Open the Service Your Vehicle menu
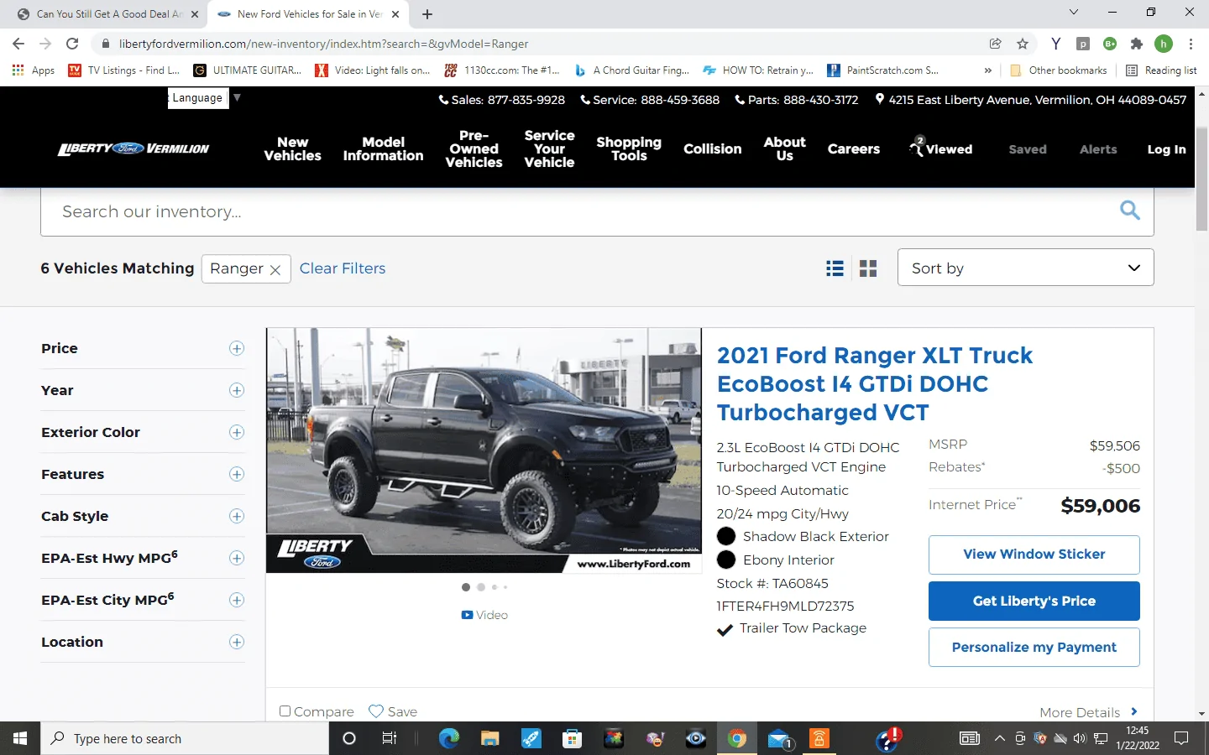Image resolution: width=1209 pixels, height=755 pixels. [x=549, y=148]
